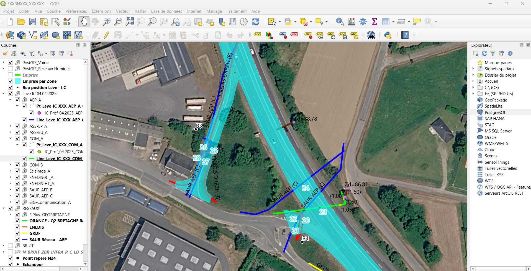The height and width of the screenshot is (271, 531).
Task: Click the Toggle Editing pencil icon
Action: [x=107, y=35]
